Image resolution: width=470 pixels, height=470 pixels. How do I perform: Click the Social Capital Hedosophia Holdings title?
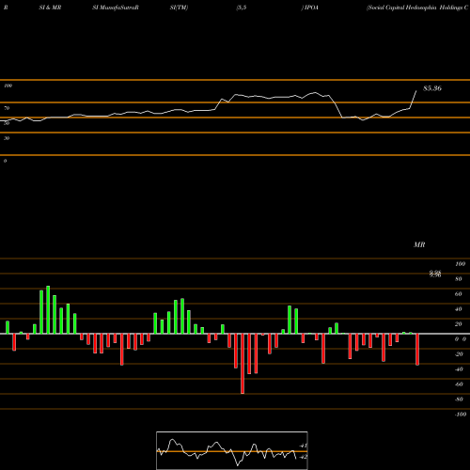point(417,8)
